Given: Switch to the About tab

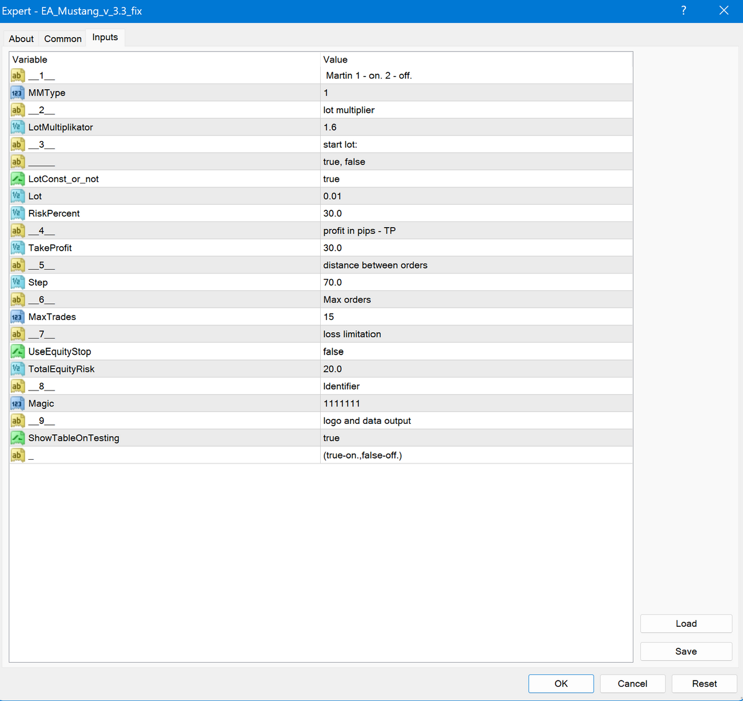Looking at the screenshot, I should 21,38.
